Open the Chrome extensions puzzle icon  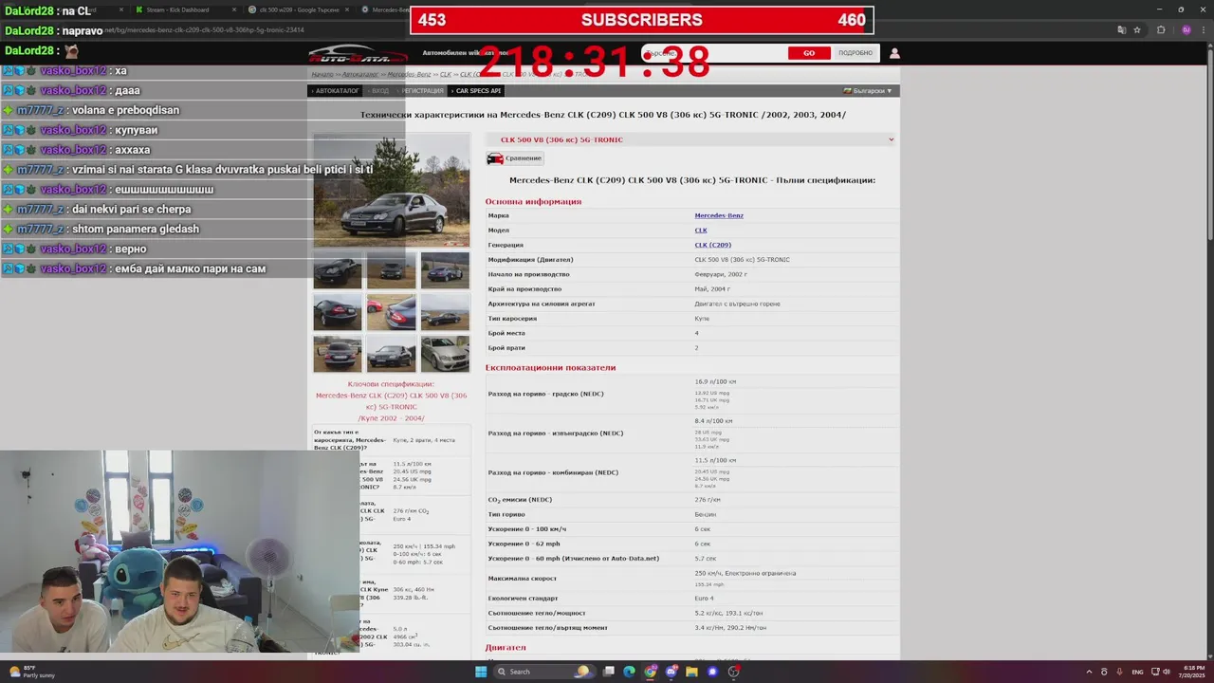pos(1161,29)
